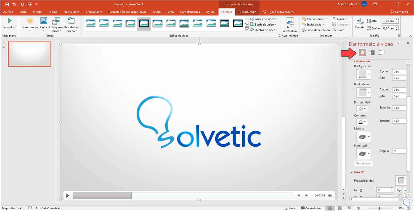Open Fotograma inicial poster frame menu

click(56, 25)
